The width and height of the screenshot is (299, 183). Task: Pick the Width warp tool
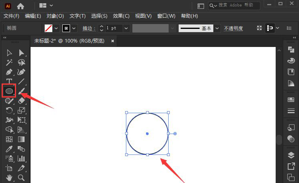pos(9,120)
